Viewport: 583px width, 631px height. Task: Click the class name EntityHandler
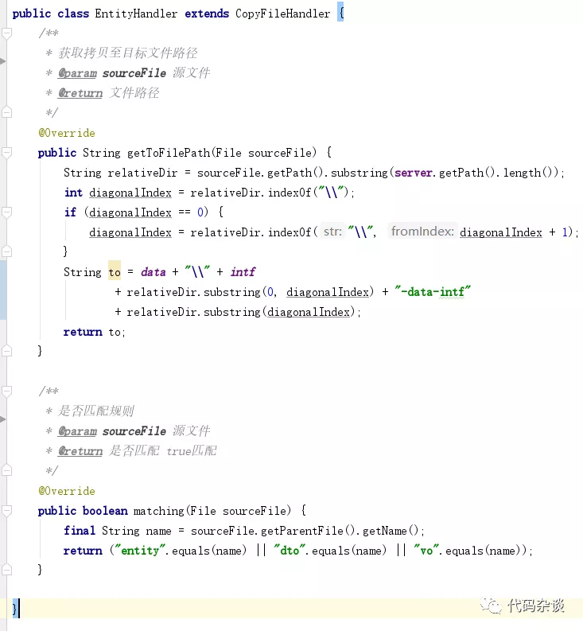136,14
